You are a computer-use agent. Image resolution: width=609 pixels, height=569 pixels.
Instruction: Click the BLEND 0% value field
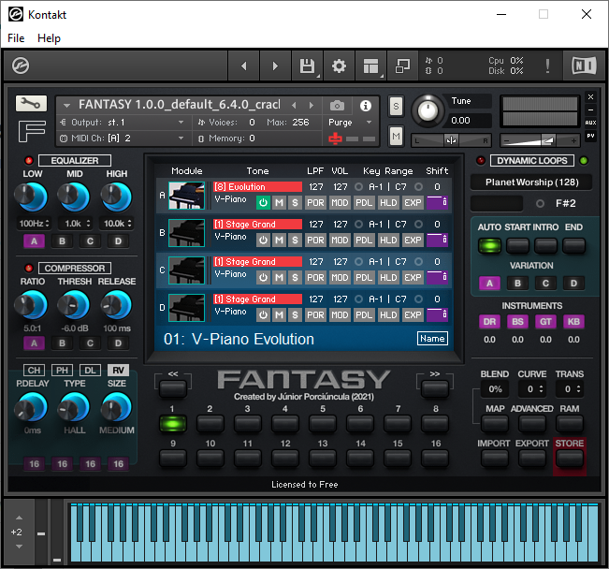point(495,389)
